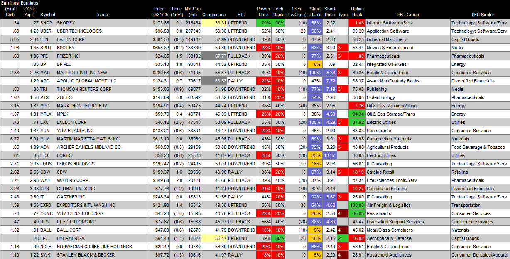This screenshot has width=510, height=259.
Task: Click the green 80% Tech Rank cell
Action: [278, 238]
